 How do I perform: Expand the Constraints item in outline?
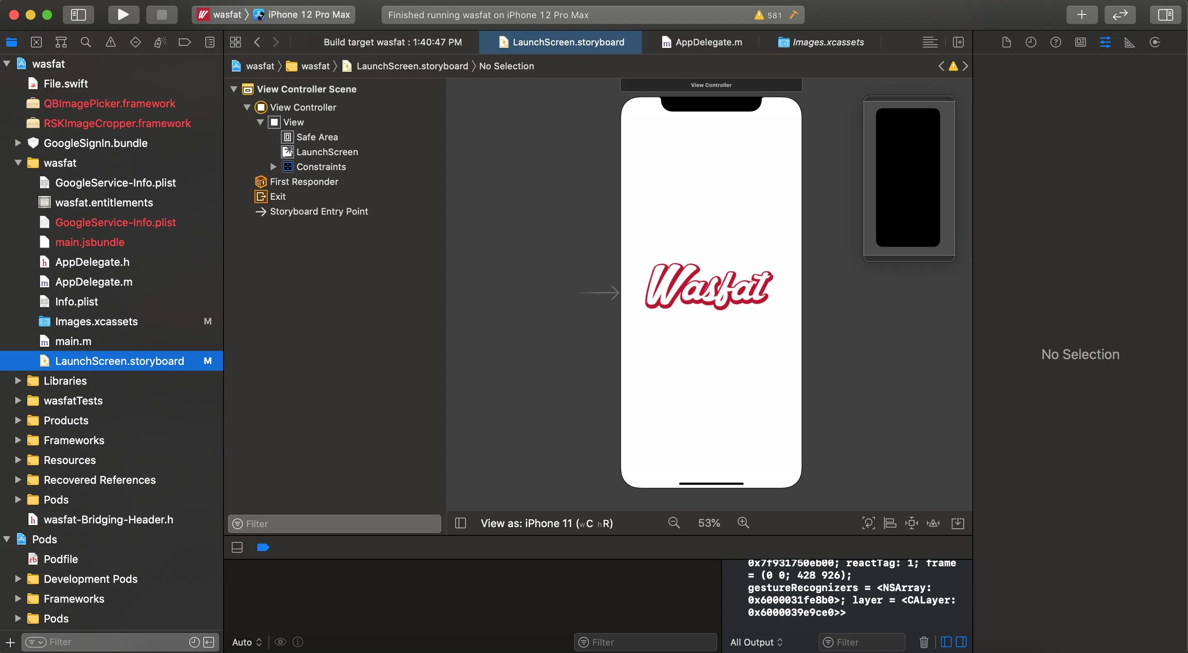[273, 167]
